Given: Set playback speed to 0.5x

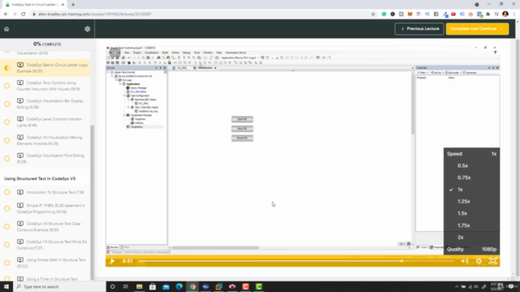Looking at the screenshot, I should point(462,165).
